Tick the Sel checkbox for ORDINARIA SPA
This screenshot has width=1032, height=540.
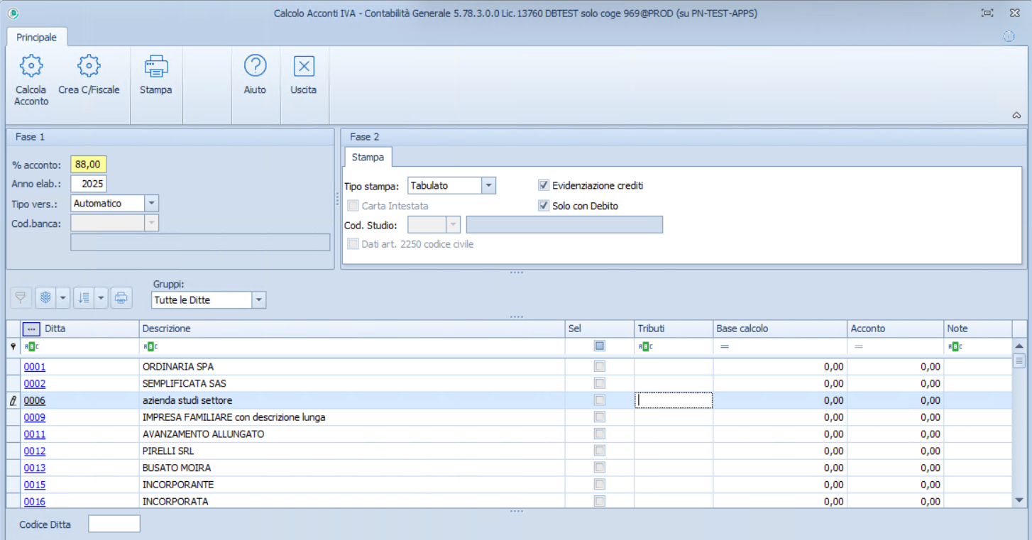pos(600,367)
